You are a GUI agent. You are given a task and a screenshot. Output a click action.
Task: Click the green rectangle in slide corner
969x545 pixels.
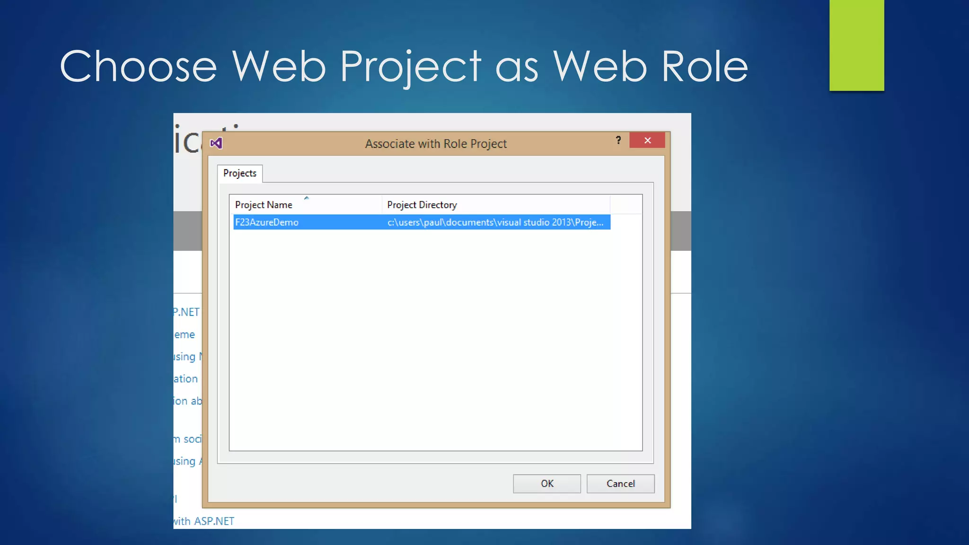856,45
